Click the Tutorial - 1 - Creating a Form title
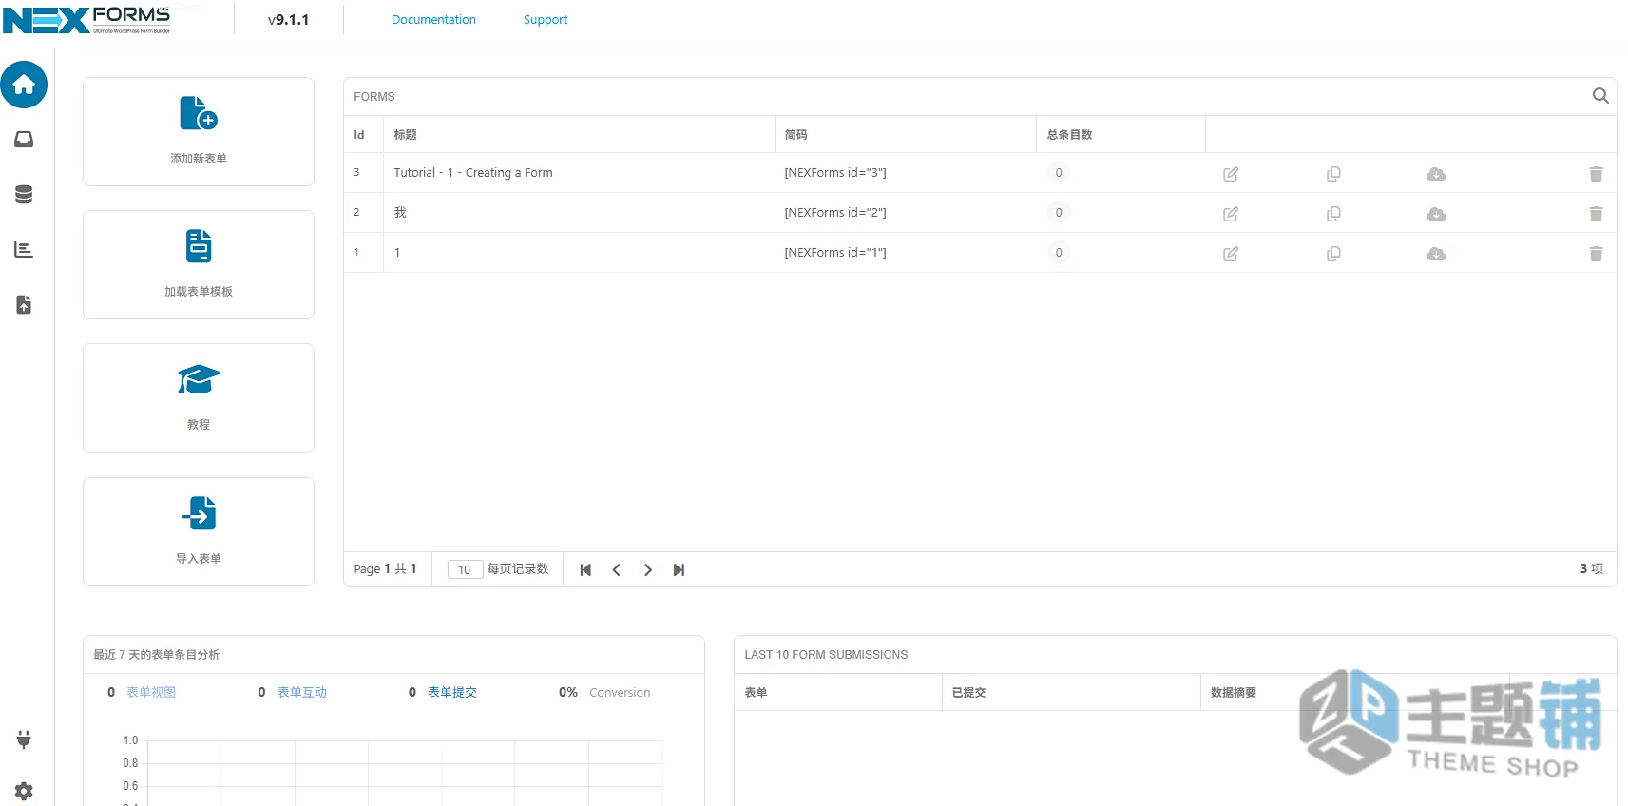1628x806 pixels. [473, 173]
